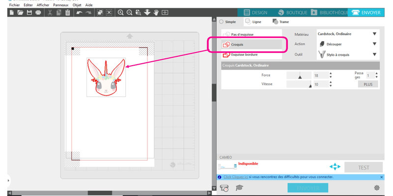Screen dimensions: 393x196
Task: Open the Action Découper dropdown
Action: coord(374,44)
